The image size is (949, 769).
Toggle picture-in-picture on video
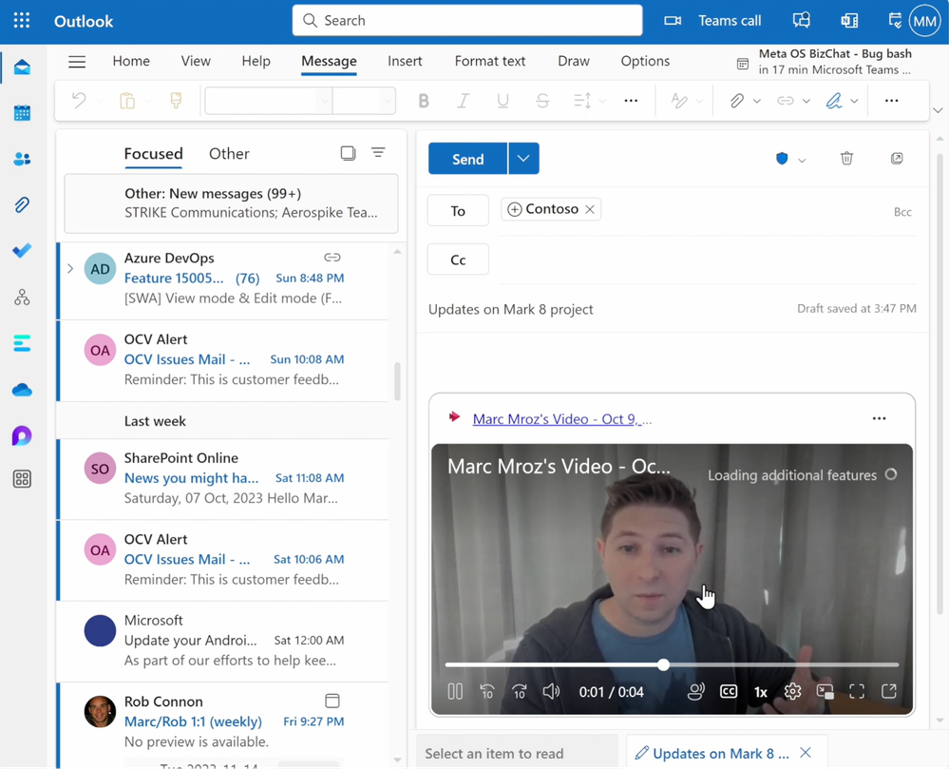(x=825, y=691)
